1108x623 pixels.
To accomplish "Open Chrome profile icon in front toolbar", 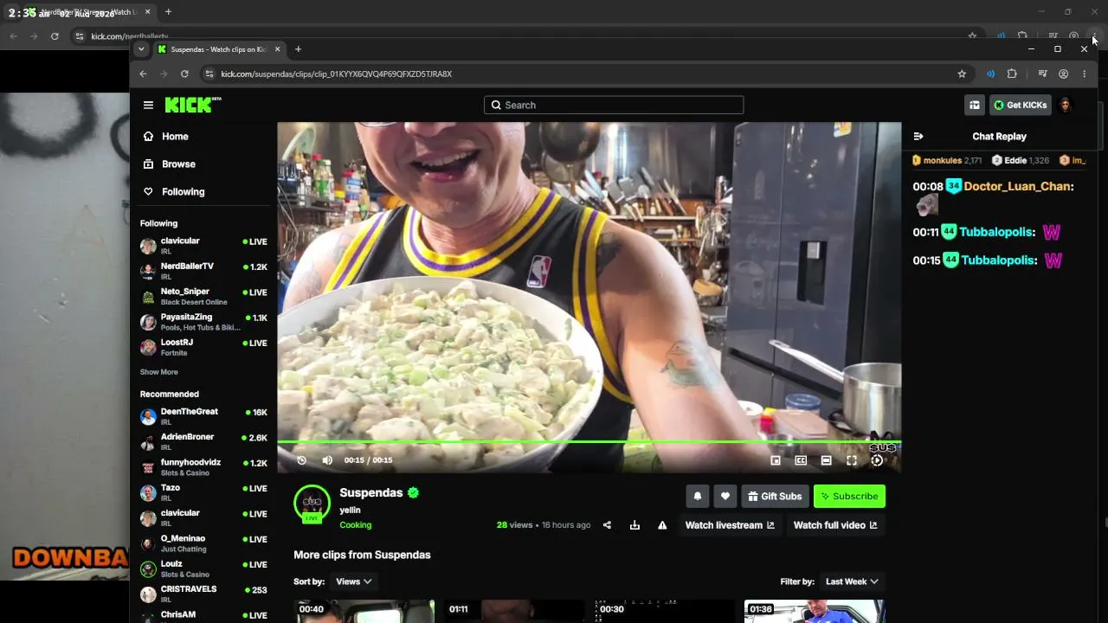I will (x=1063, y=74).
